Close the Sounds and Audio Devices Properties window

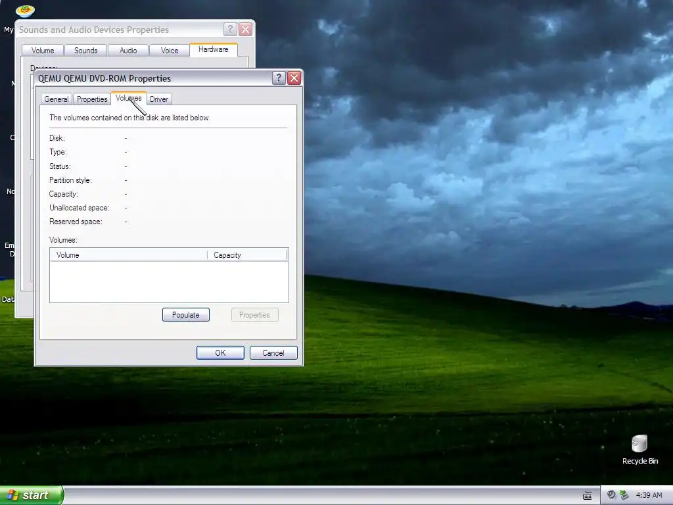(246, 29)
